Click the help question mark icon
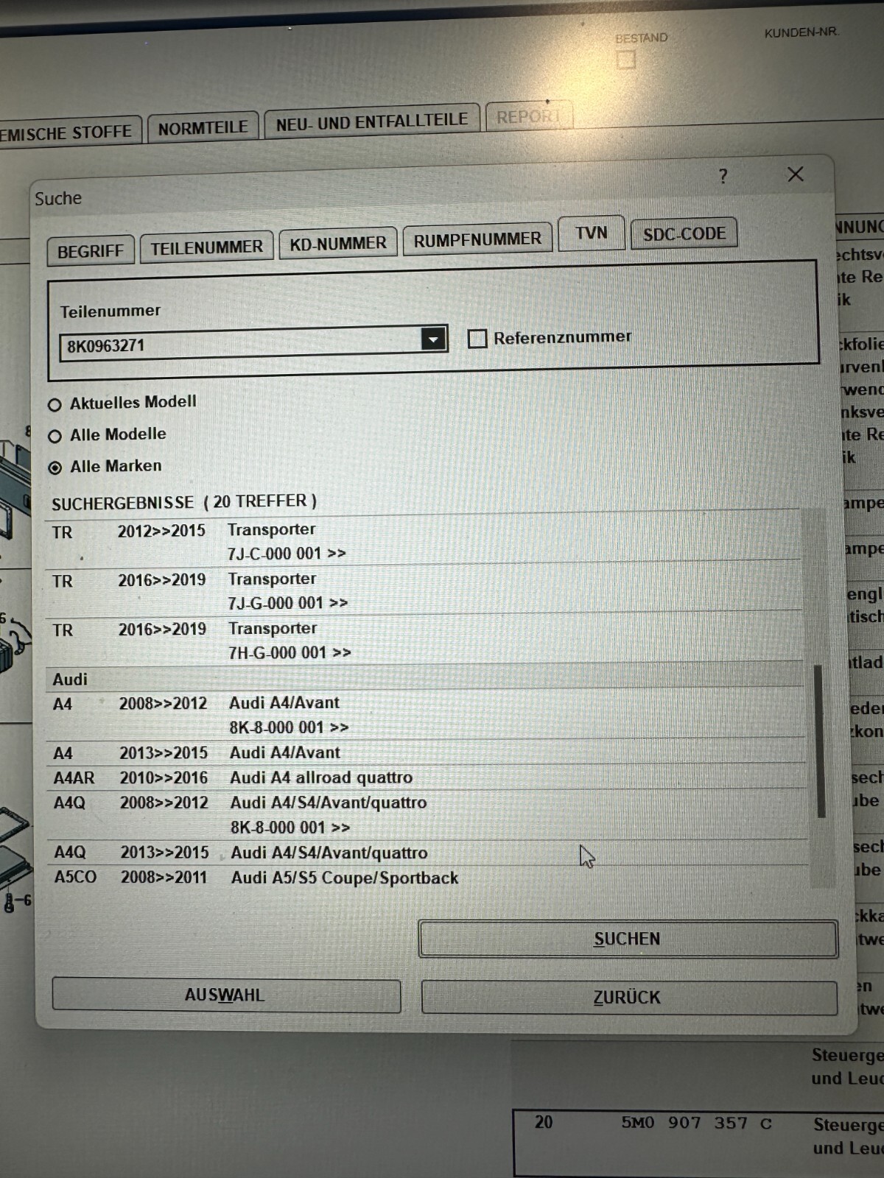The image size is (884, 1178). tap(723, 176)
